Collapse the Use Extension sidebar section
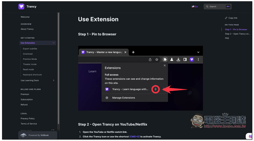The width and height of the screenshot is (254, 141). (54, 43)
